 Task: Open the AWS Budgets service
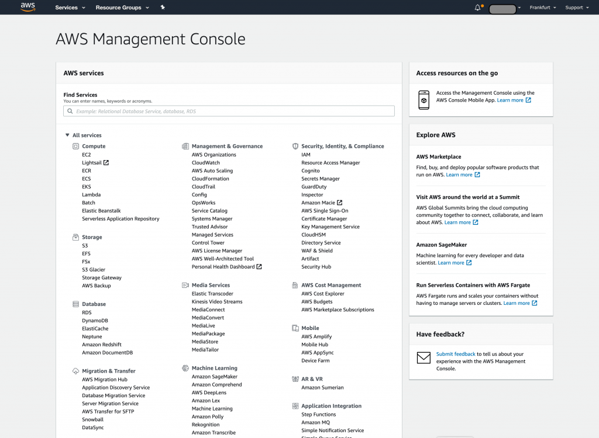click(316, 302)
